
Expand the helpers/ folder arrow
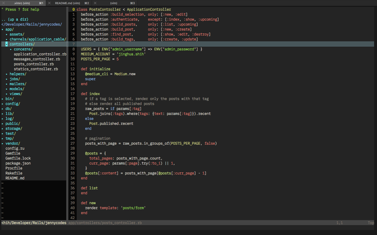click(x=7, y=74)
